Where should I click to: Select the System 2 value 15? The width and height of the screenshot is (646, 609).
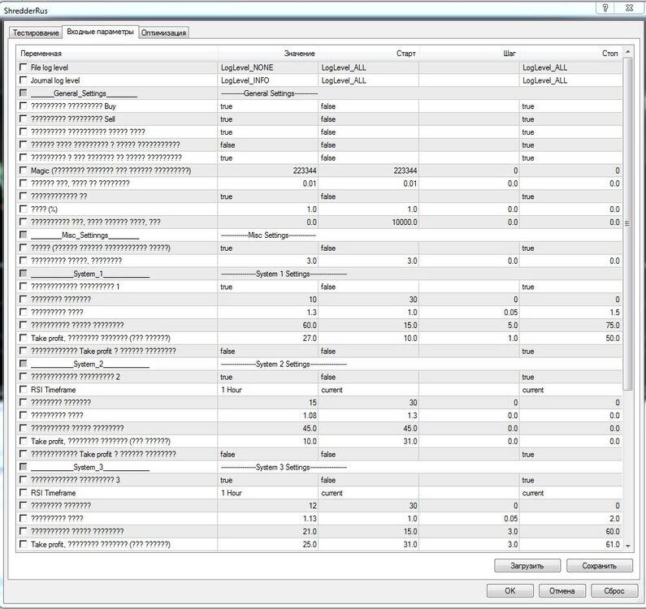point(312,402)
